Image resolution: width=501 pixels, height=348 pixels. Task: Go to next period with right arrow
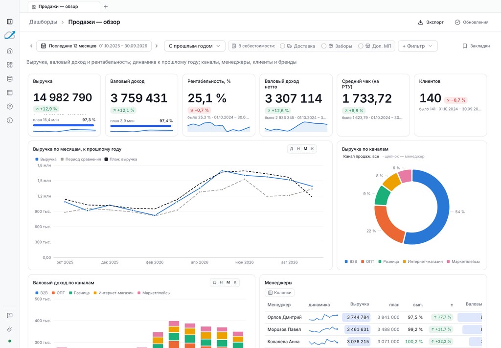(157, 46)
